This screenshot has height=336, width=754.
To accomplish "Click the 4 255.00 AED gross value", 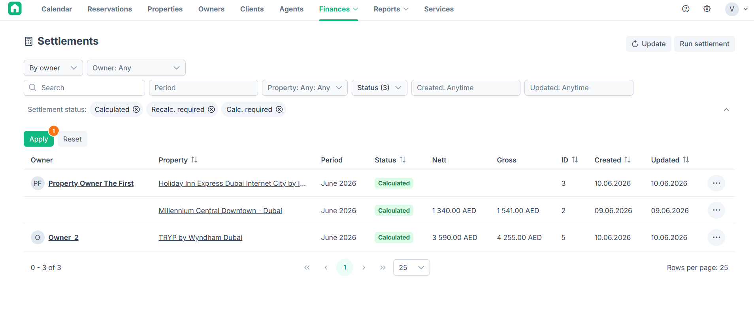I will coord(519,238).
